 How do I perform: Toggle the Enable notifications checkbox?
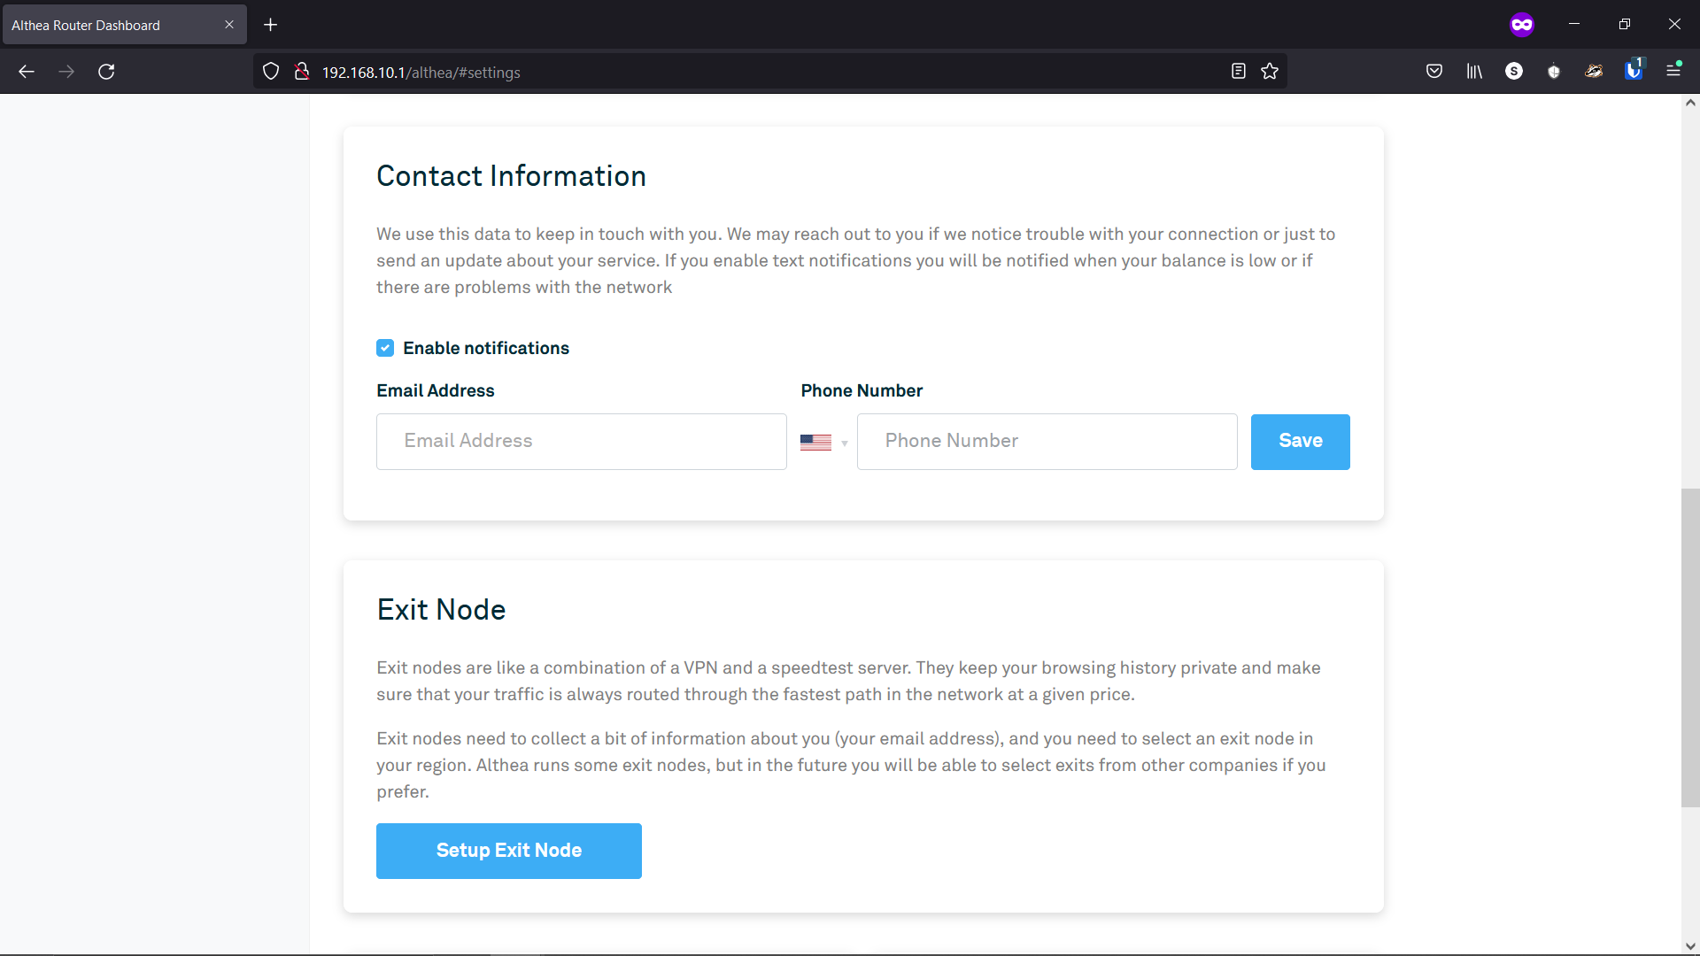384,348
